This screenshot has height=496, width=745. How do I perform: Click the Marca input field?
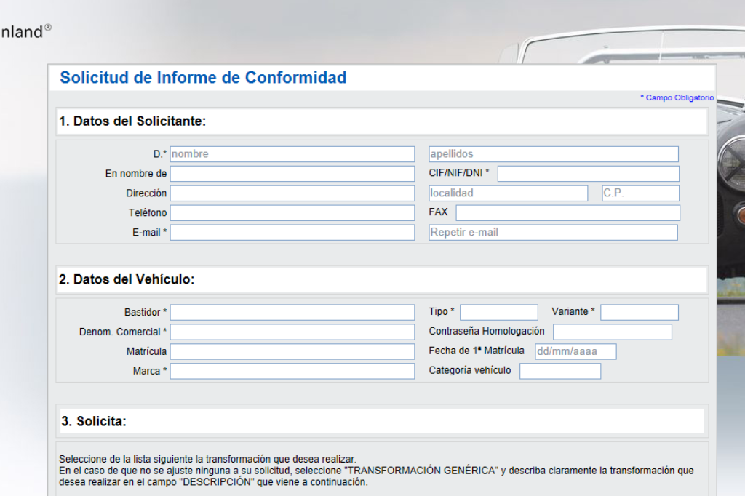click(292, 372)
